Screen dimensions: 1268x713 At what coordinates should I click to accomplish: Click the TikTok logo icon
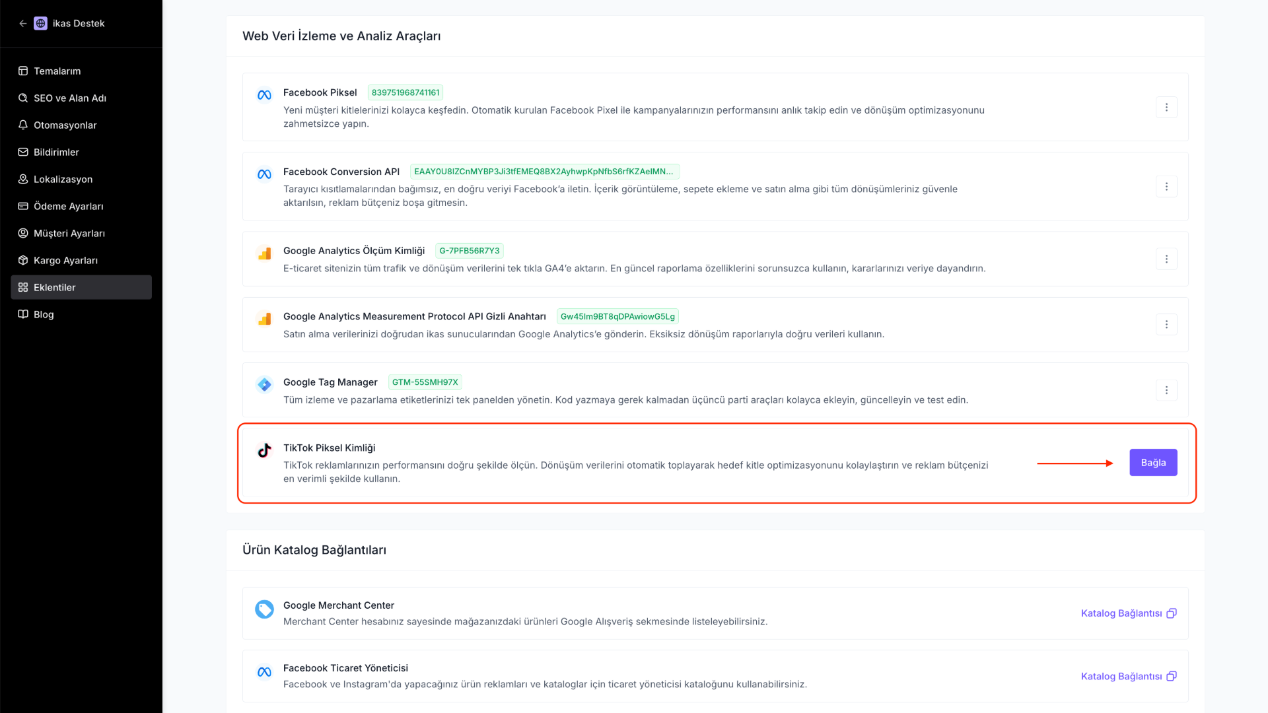(264, 450)
